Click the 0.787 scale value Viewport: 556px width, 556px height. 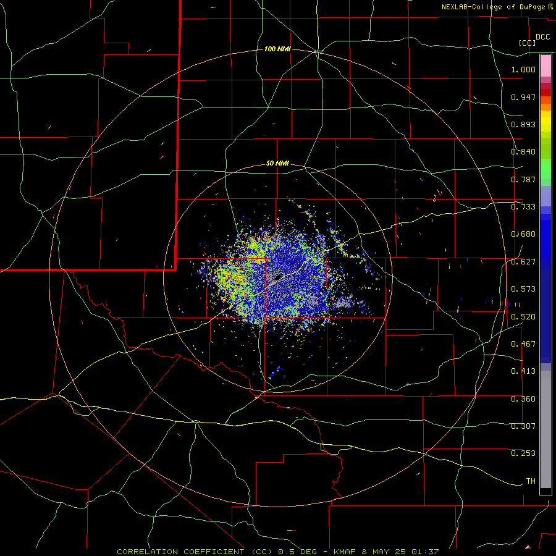point(523,179)
